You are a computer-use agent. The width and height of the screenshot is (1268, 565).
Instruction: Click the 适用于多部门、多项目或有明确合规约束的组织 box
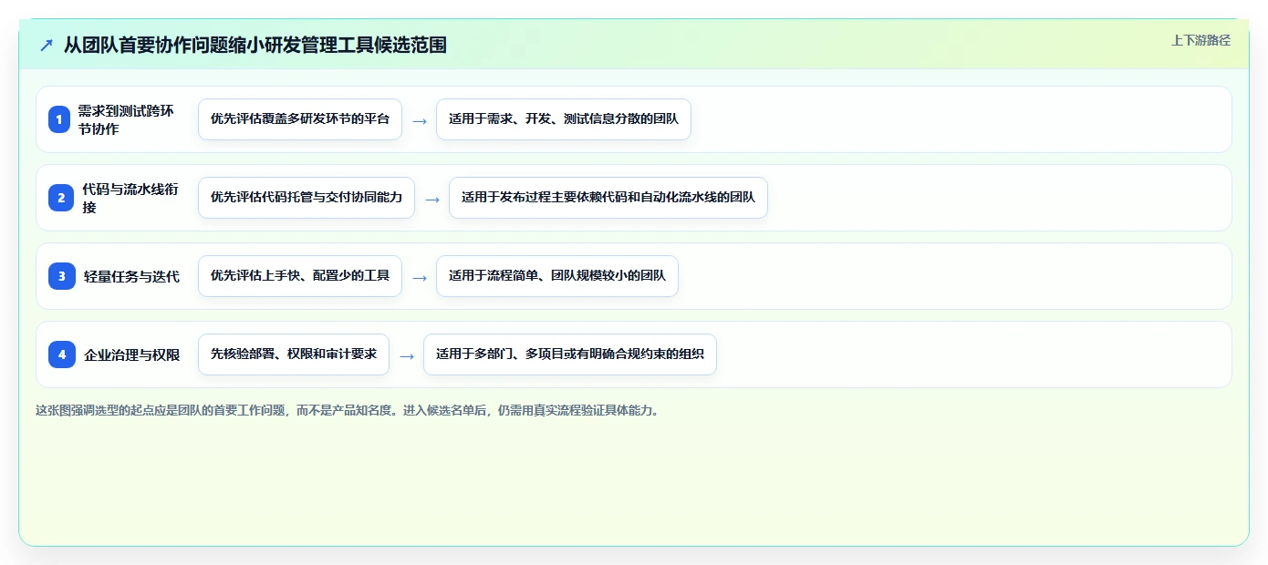[570, 354]
